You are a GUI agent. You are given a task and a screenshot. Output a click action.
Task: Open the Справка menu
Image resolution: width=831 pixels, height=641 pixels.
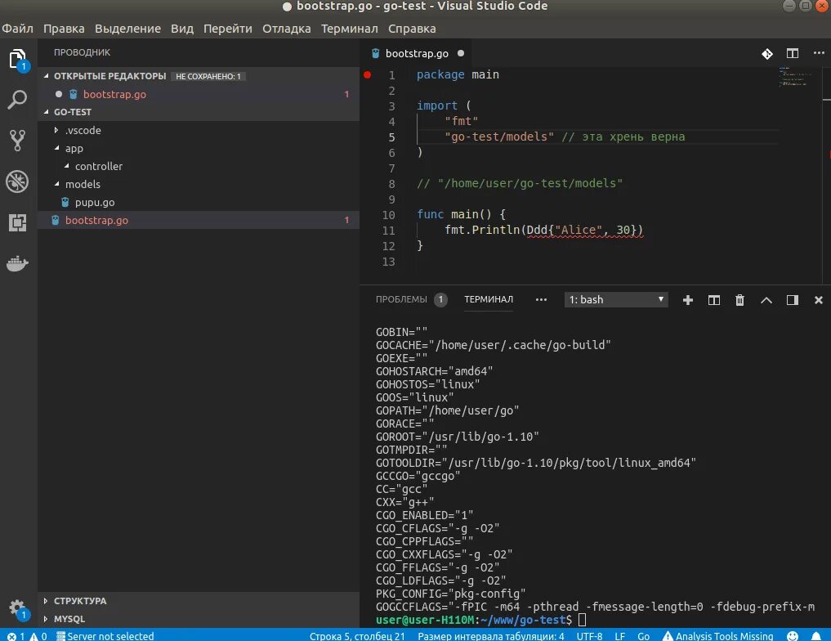(x=412, y=29)
